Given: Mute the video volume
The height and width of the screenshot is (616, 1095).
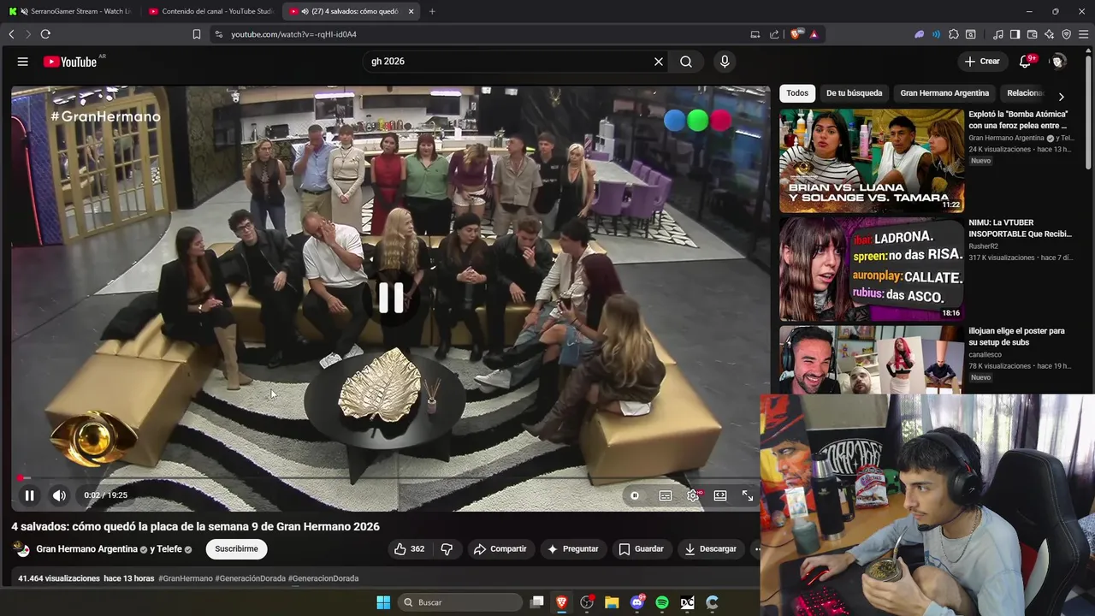Looking at the screenshot, I should [59, 495].
